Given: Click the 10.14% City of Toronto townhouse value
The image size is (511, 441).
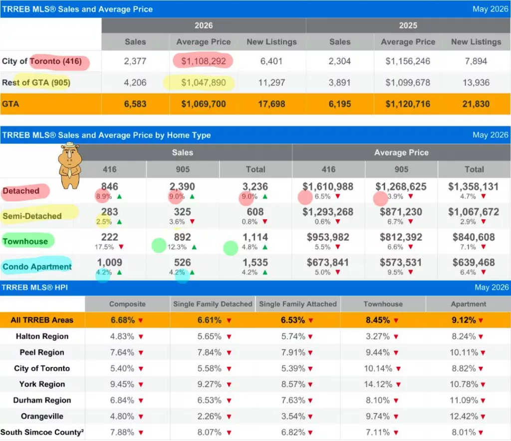Looking at the screenshot, I should point(378,368).
